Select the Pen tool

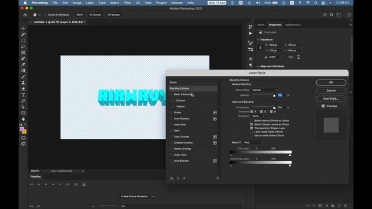pyautogui.click(x=23, y=101)
